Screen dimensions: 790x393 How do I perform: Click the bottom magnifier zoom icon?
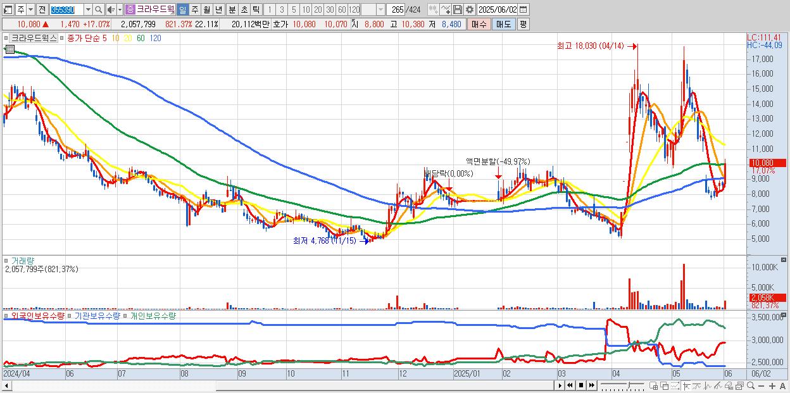(751, 385)
